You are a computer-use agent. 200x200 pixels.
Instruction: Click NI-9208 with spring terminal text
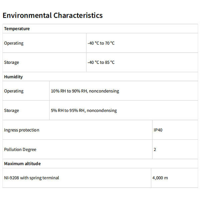pyautogui.click(x=32, y=178)
